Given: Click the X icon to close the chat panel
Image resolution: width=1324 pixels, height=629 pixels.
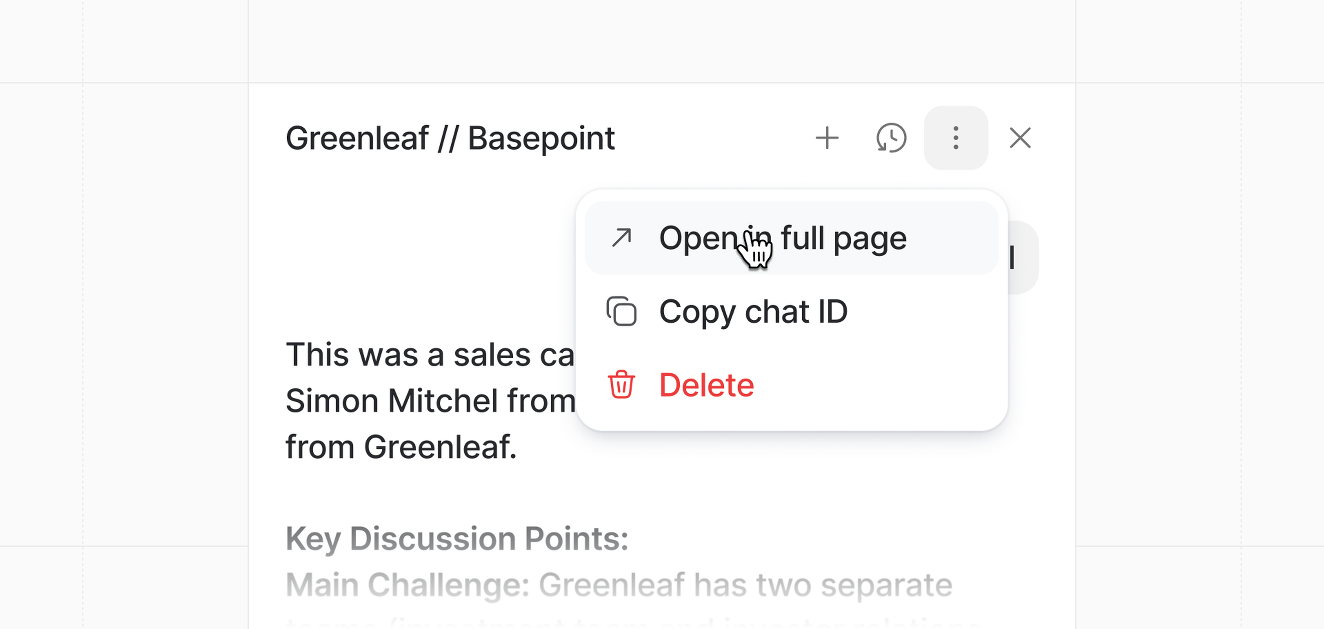Looking at the screenshot, I should click(x=1020, y=138).
